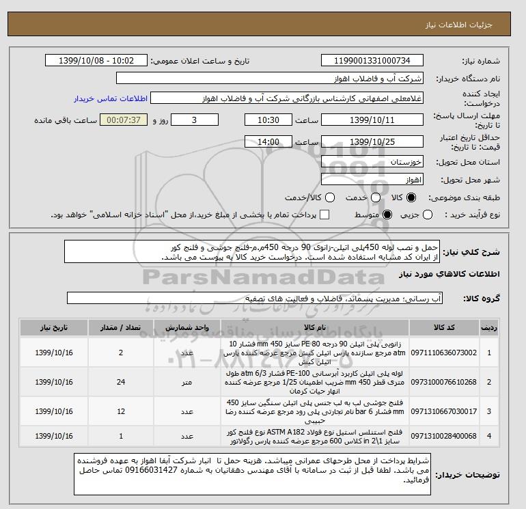
Task: Click the welded flange 450 mm item name
Action: click(315, 411)
